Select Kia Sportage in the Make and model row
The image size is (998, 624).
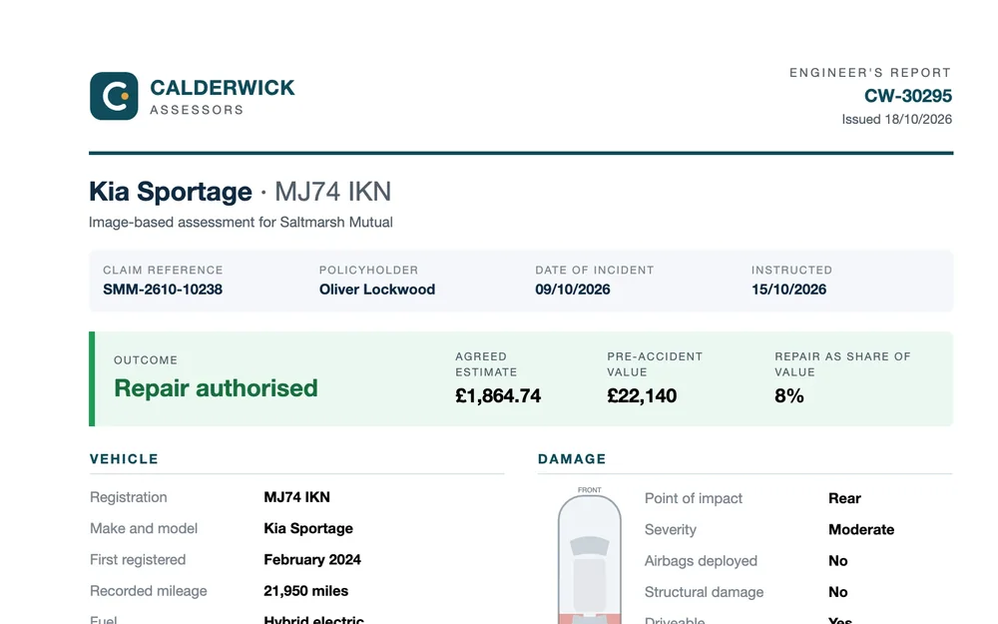(x=308, y=528)
